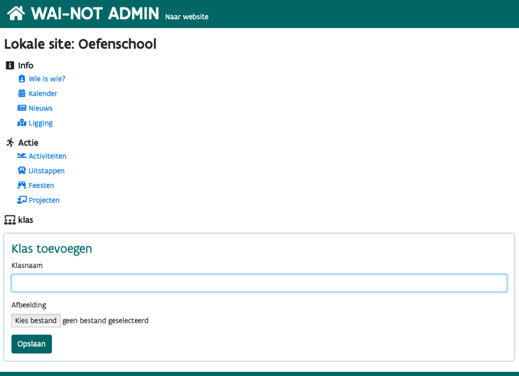
Task: Open the Ligging link
Action: coord(41,123)
